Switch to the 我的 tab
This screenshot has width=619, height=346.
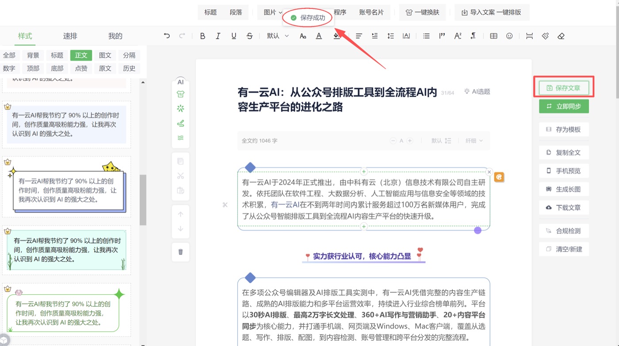115,36
